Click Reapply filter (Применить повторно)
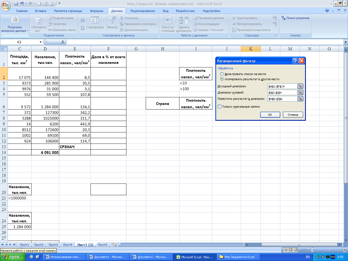This screenshot has height=261, width=348. point(138,24)
